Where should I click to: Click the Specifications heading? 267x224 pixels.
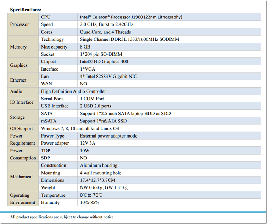[26, 10]
